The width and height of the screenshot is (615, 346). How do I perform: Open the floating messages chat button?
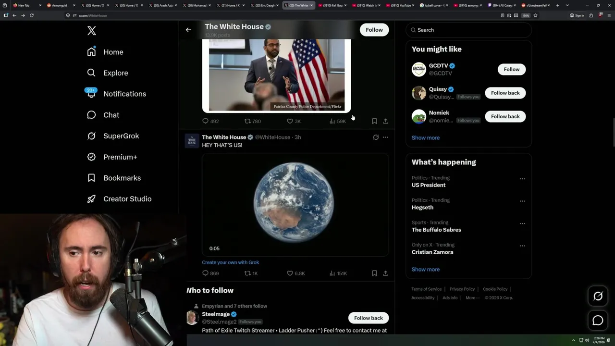click(x=598, y=320)
